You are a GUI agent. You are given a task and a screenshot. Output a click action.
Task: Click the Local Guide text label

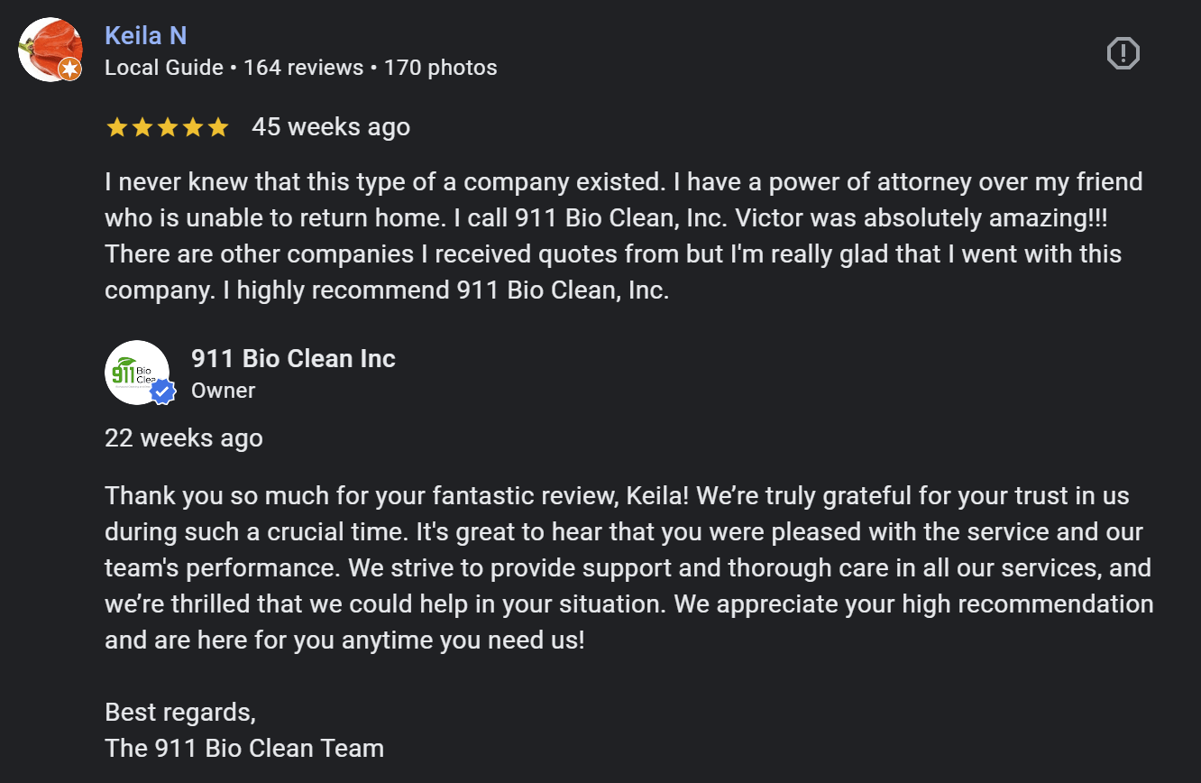(x=163, y=67)
